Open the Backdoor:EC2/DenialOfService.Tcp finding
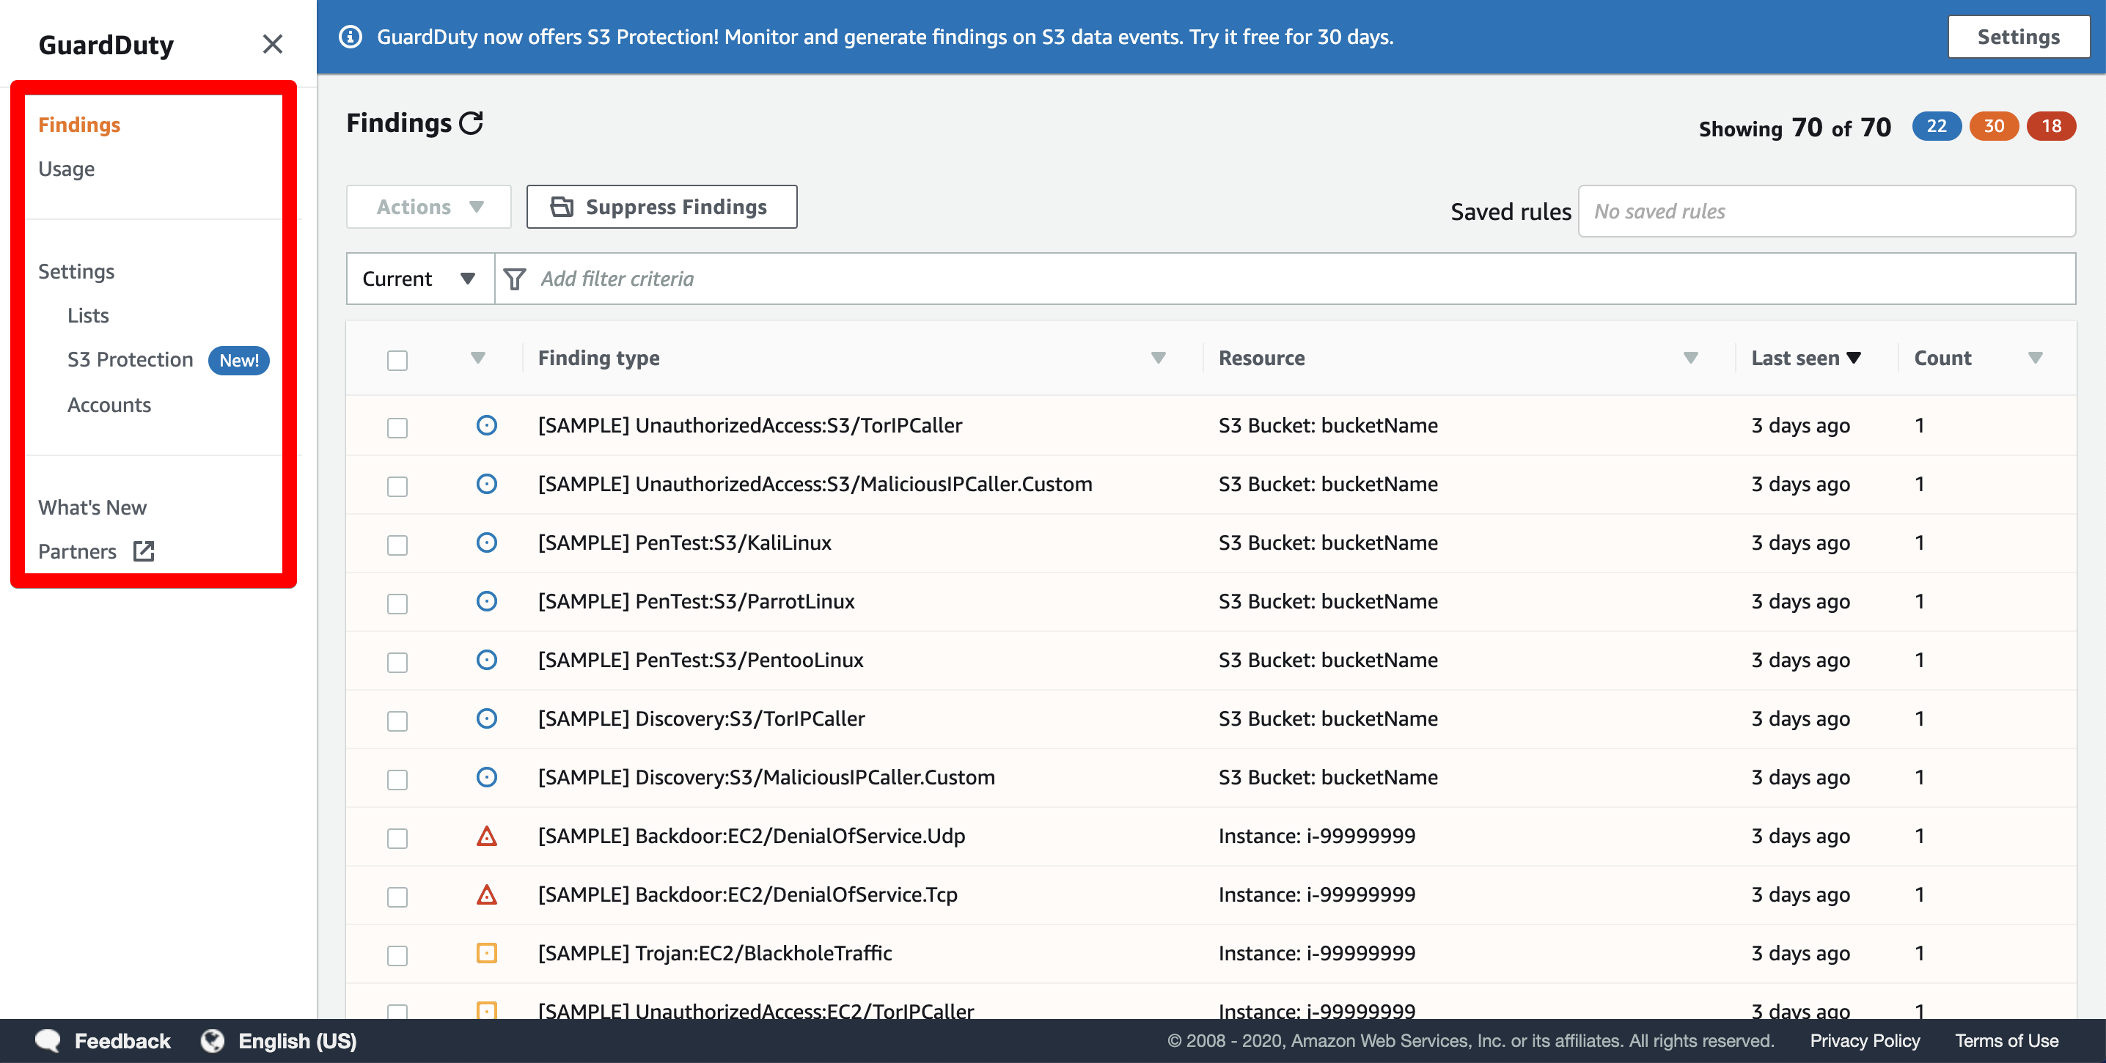 coord(746,894)
